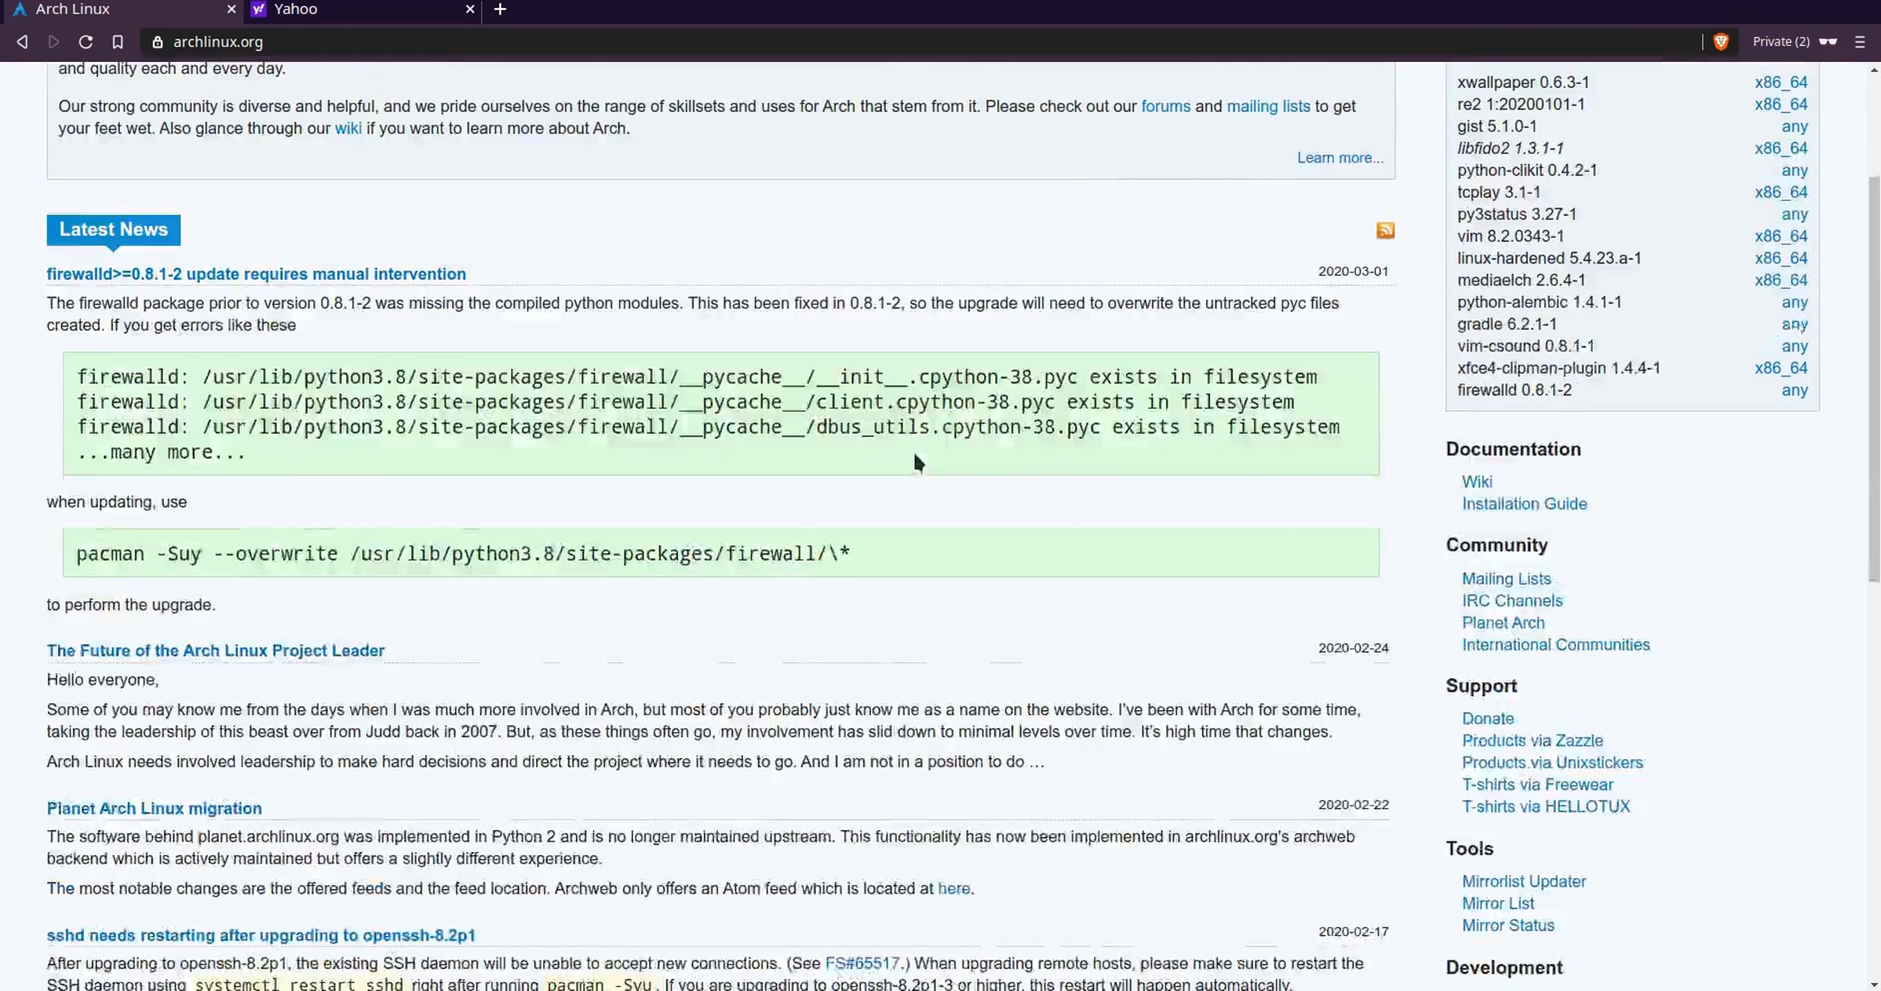Open the linux-hardened 5.4.23.a-1 package
The image size is (1881, 991).
coord(1549,258)
